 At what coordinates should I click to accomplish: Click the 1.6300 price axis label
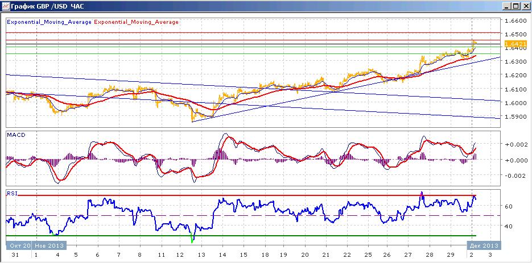coord(515,62)
